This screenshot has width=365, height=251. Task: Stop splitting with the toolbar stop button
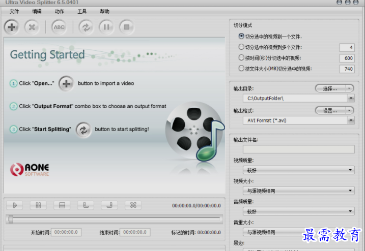127,27
